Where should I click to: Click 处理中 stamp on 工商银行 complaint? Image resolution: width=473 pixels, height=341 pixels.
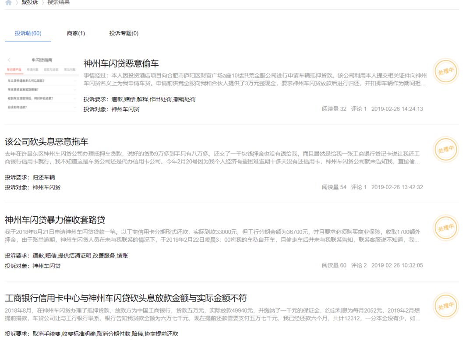coord(445,306)
